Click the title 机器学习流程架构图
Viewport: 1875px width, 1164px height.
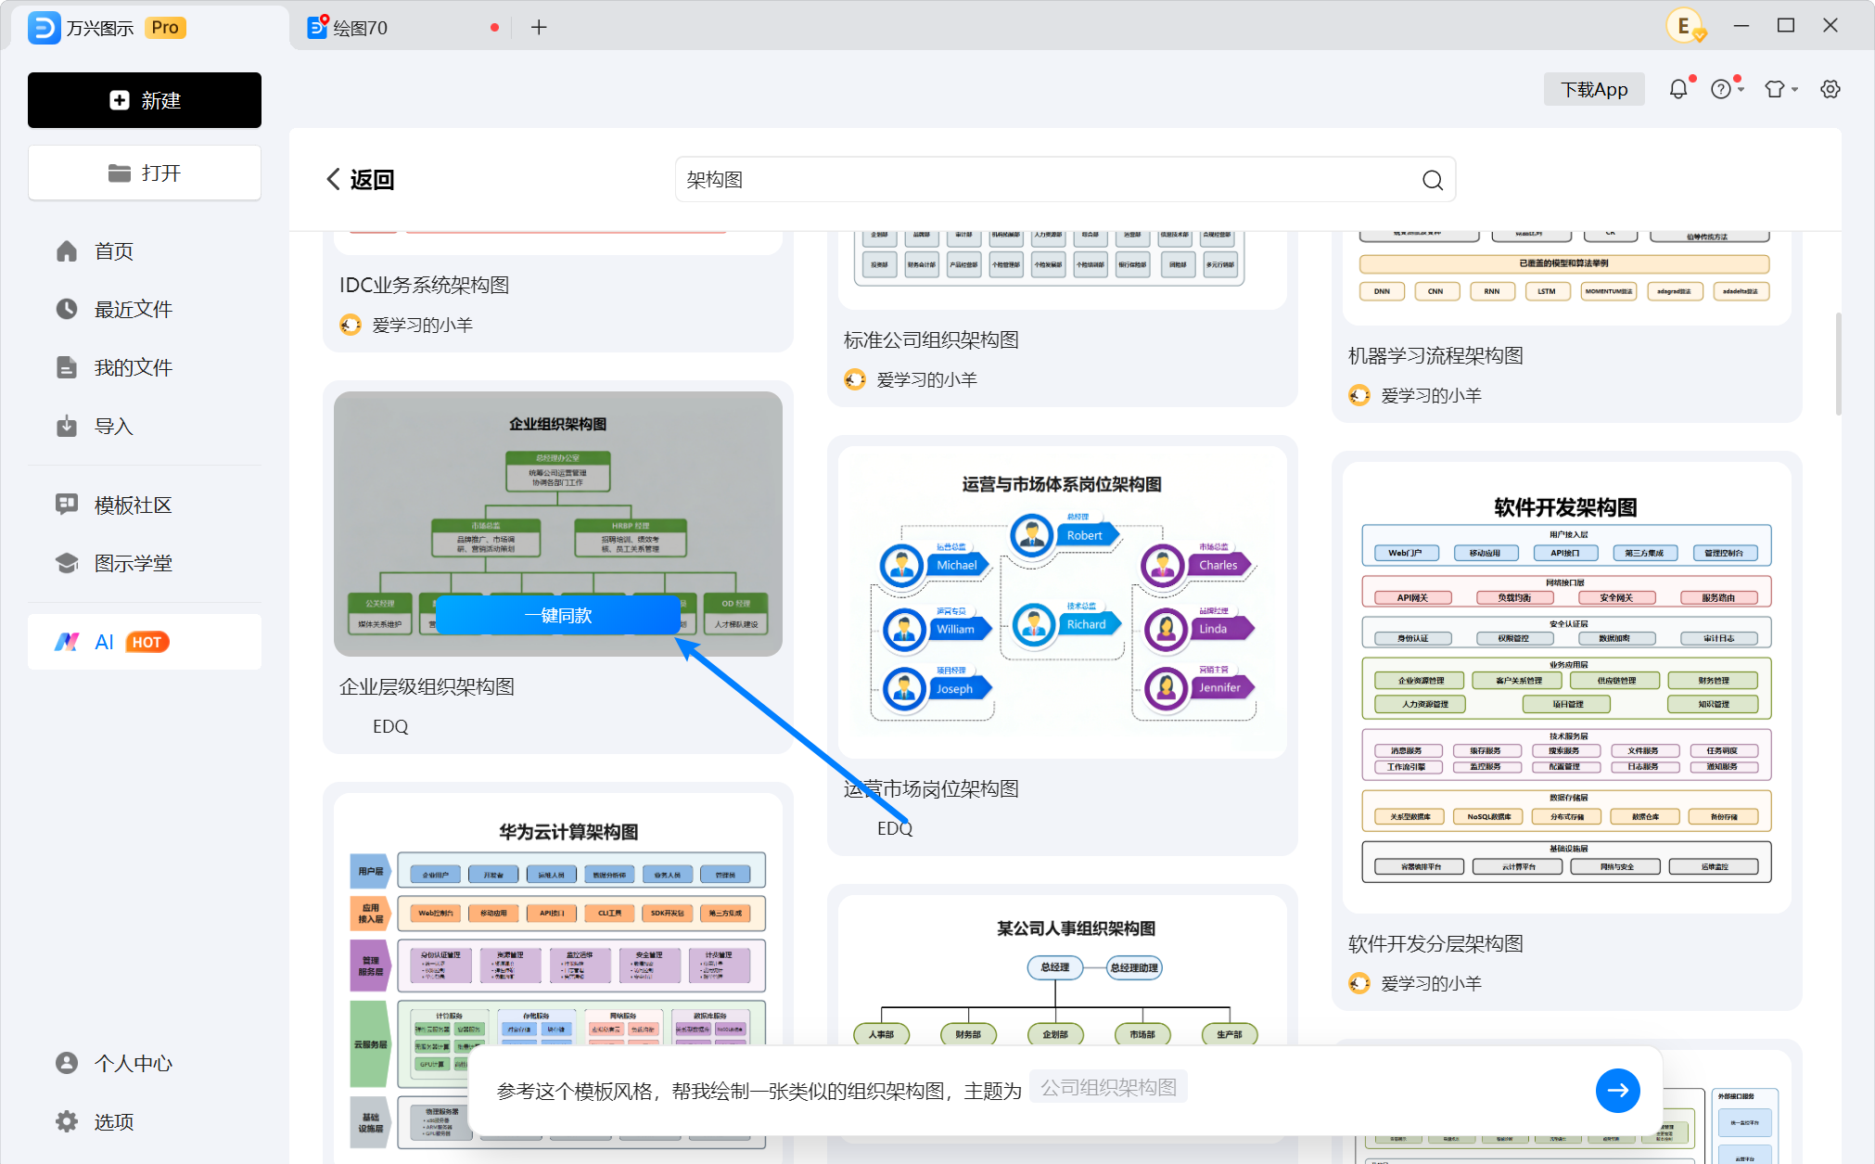[x=1435, y=355]
